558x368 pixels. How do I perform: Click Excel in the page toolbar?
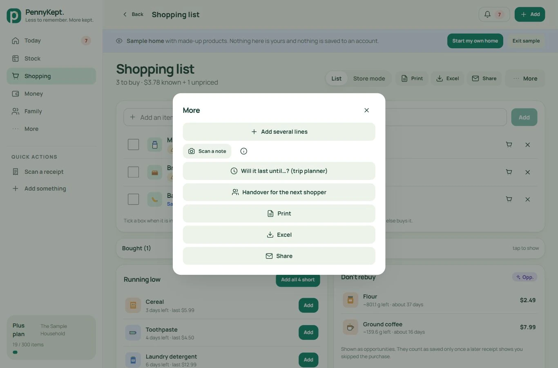tap(448, 79)
